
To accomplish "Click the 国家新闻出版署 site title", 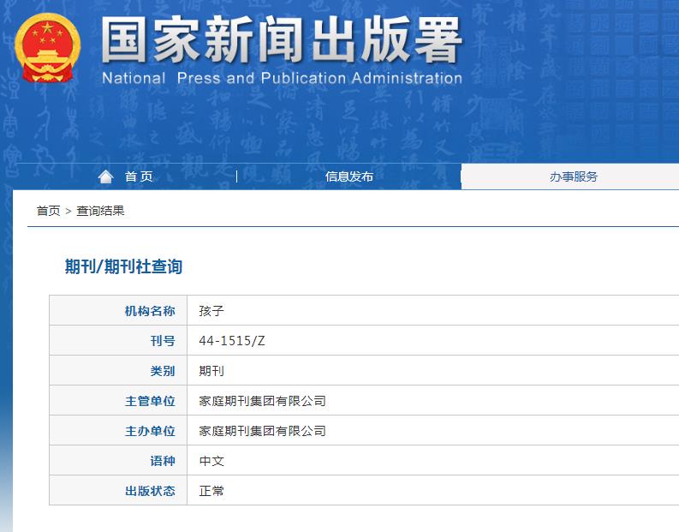I will click(282, 39).
